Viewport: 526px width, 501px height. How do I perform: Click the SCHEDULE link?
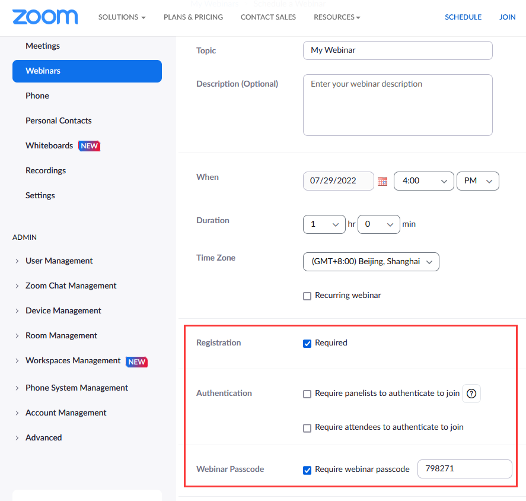(463, 17)
